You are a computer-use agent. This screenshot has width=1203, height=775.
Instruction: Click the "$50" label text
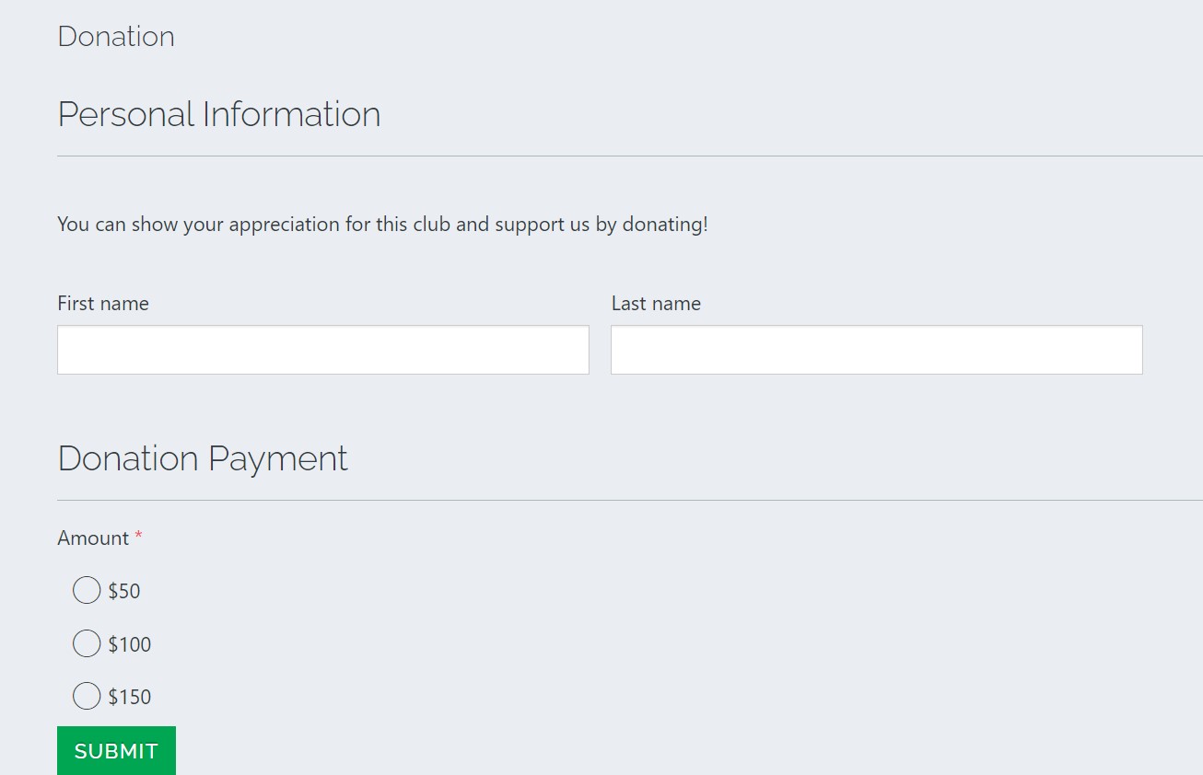coord(124,591)
